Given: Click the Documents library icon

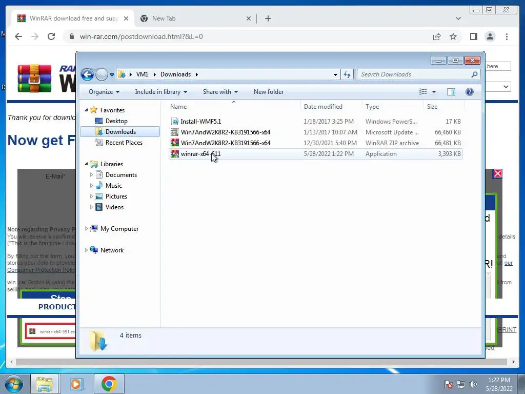Looking at the screenshot, I should coord(99,174).
